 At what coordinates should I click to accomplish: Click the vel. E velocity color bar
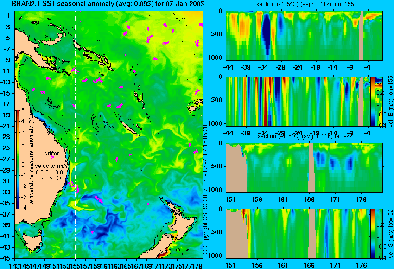(372, 101)
